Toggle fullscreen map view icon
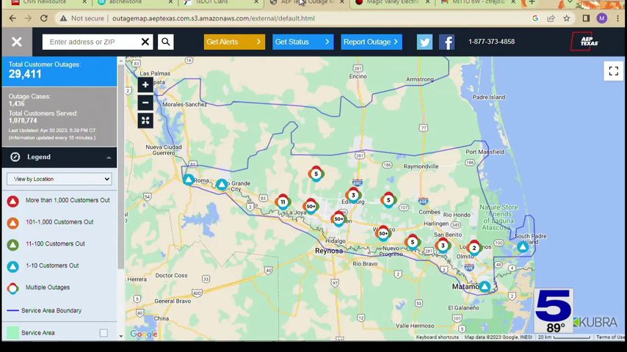 [613, 70]
